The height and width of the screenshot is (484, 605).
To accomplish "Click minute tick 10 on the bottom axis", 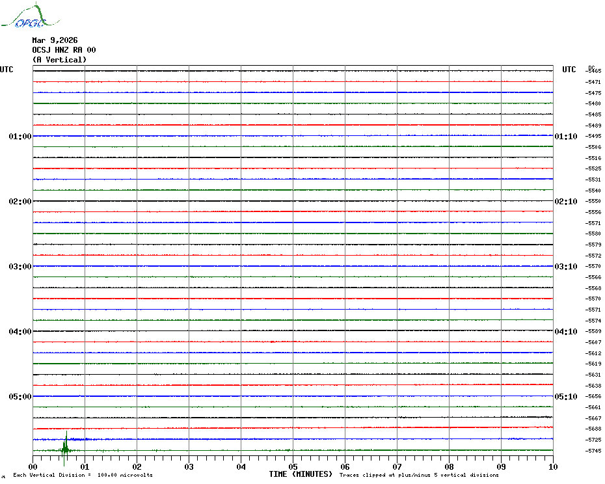I will [552, 466].
